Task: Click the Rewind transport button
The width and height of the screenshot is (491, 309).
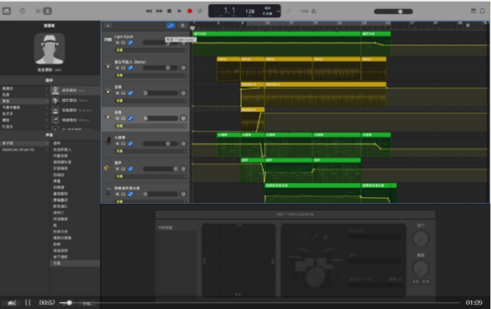Action: [x=149, y=11]
